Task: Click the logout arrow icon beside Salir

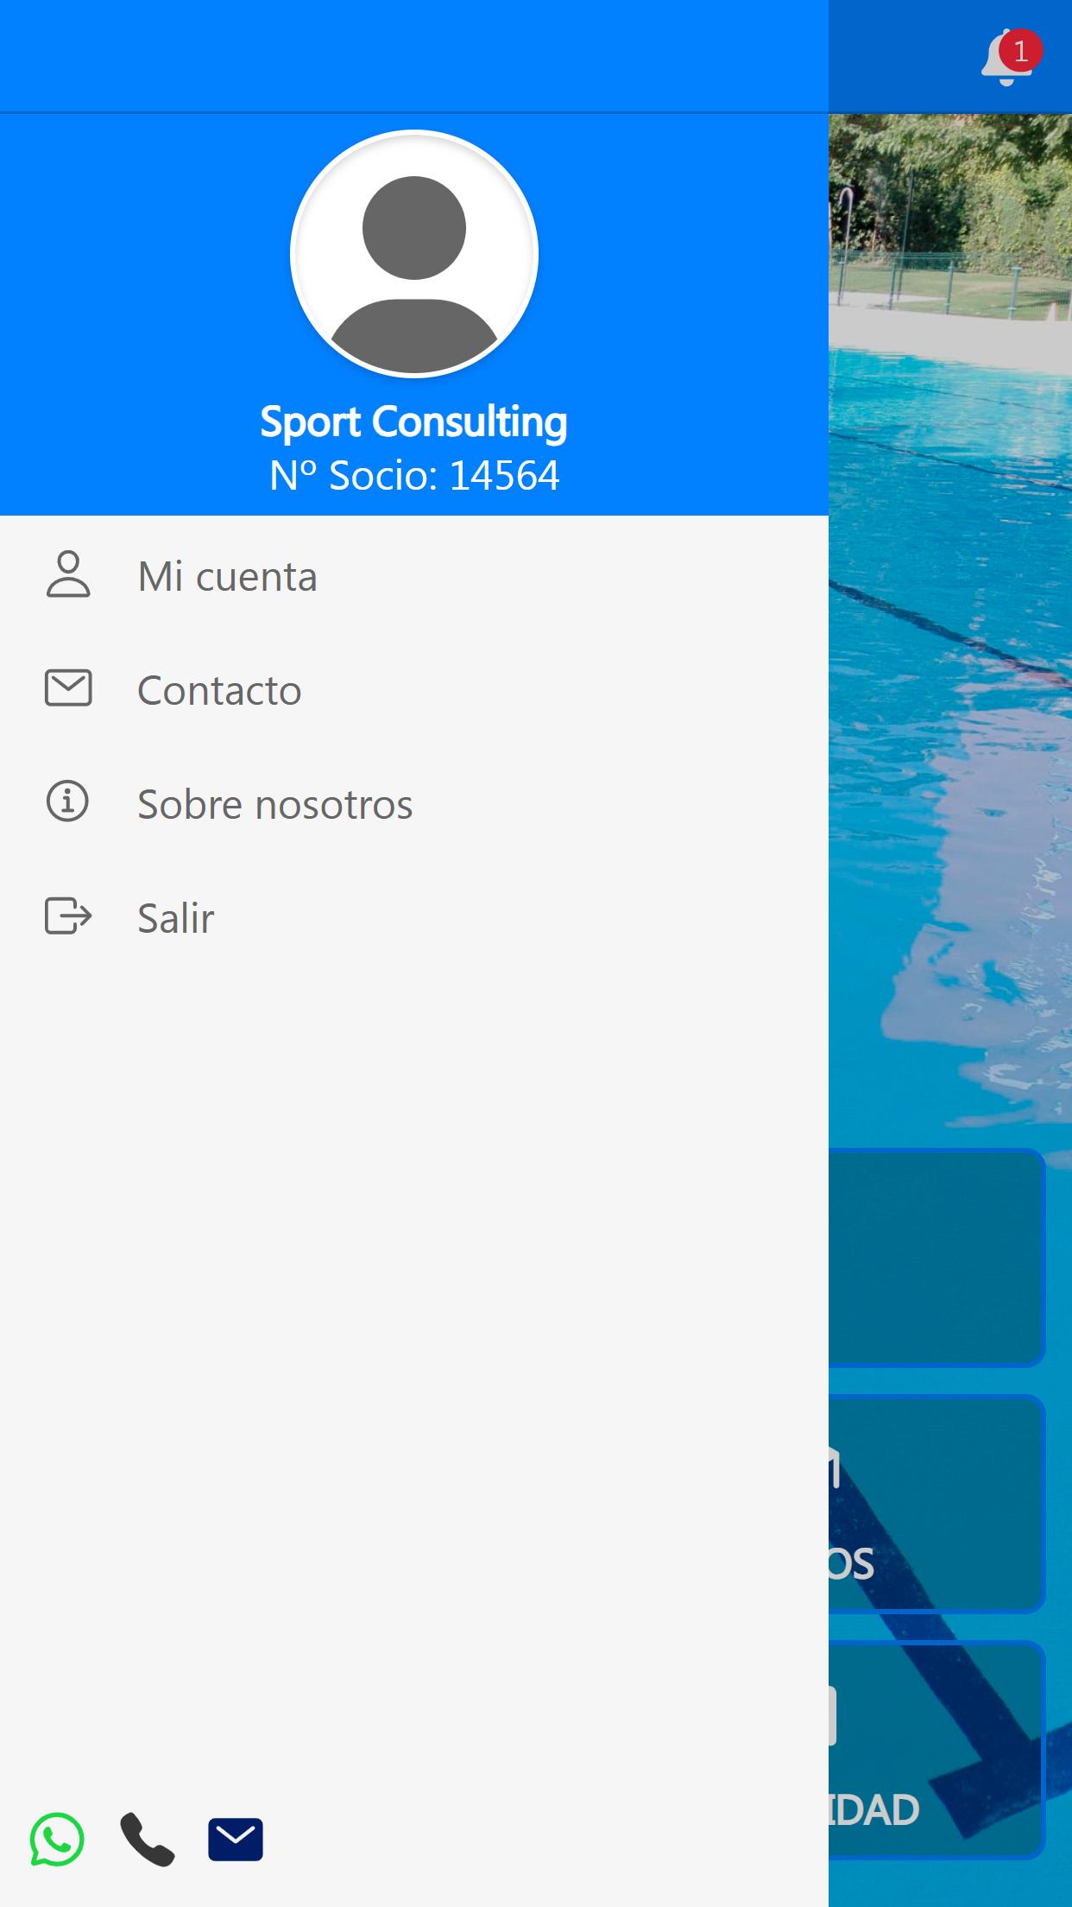Action: click(68, 915)
